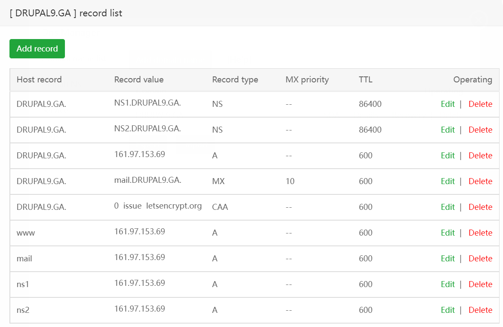Edit the MX record pointing to mail.DRUPAL9.GA
The height and width of the screenshot is (327, 503).
tap(448, 181)
